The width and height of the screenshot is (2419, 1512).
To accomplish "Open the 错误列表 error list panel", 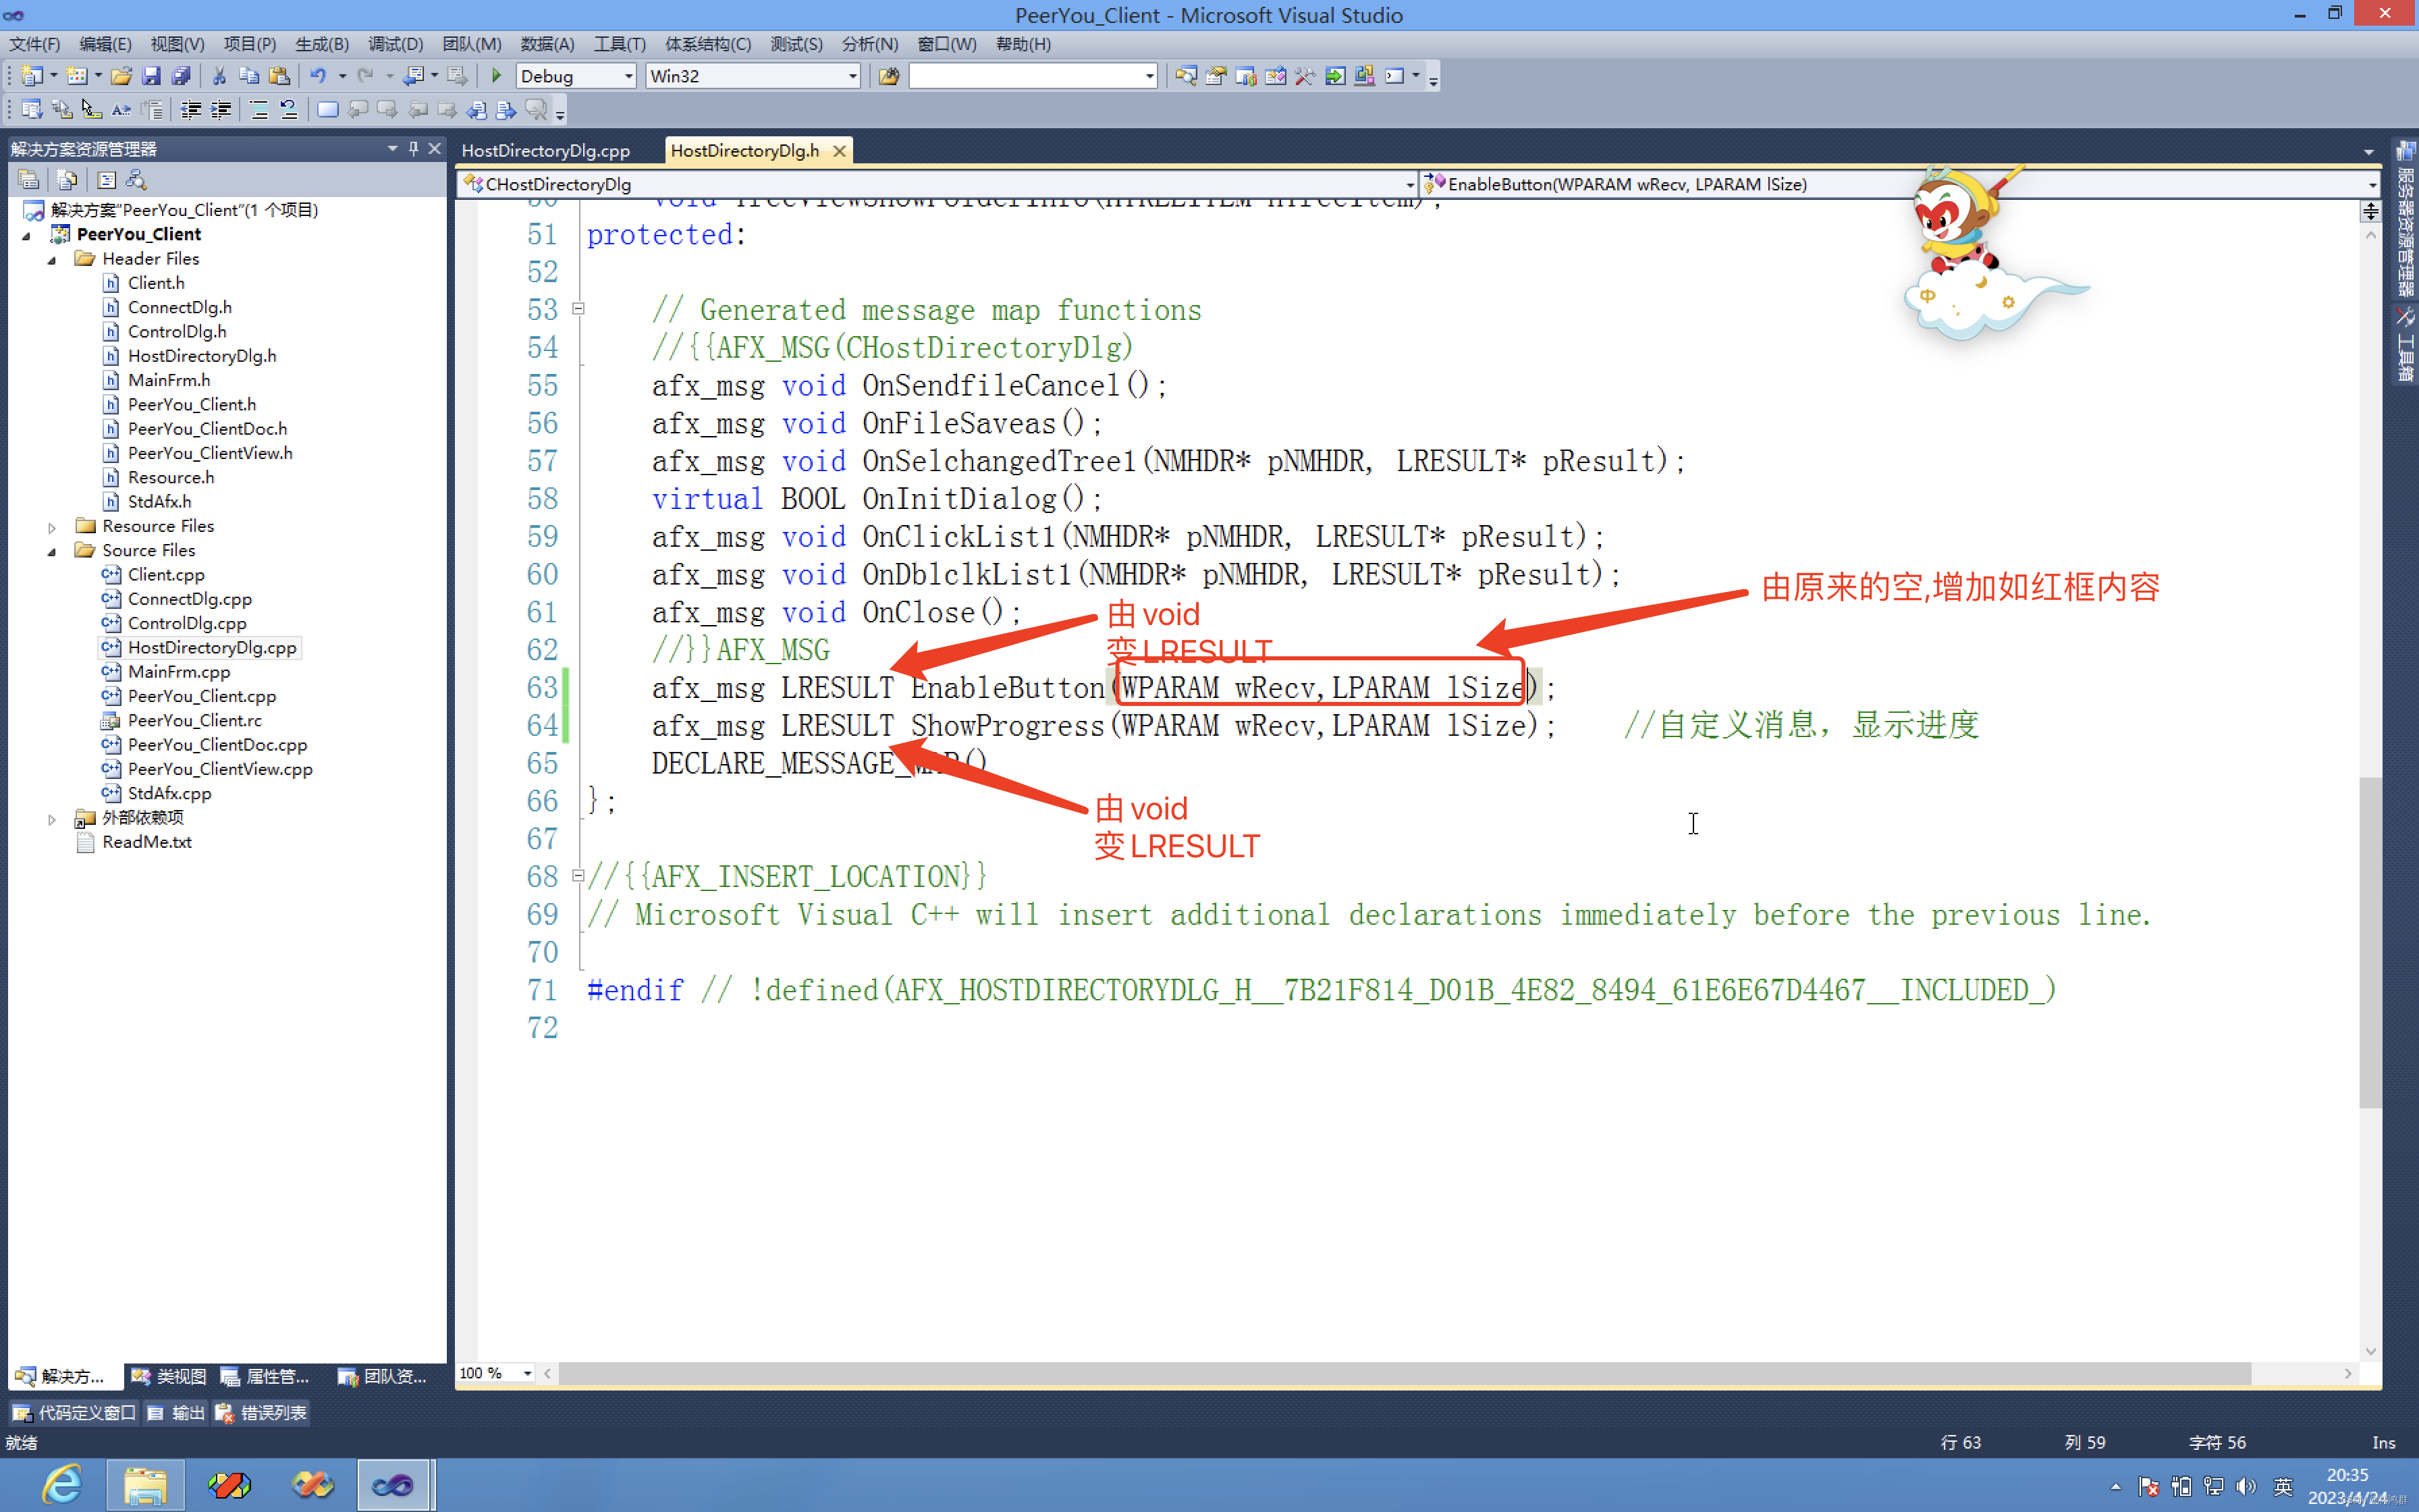I will (x=261, y=1412).
